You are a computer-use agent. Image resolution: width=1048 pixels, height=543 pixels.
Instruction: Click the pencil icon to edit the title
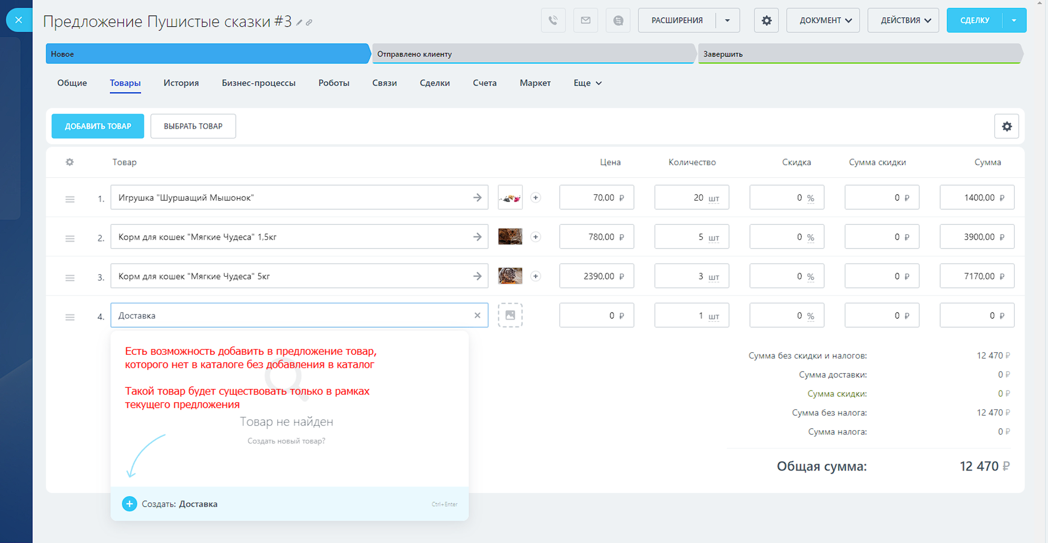[x=299, y=22]
